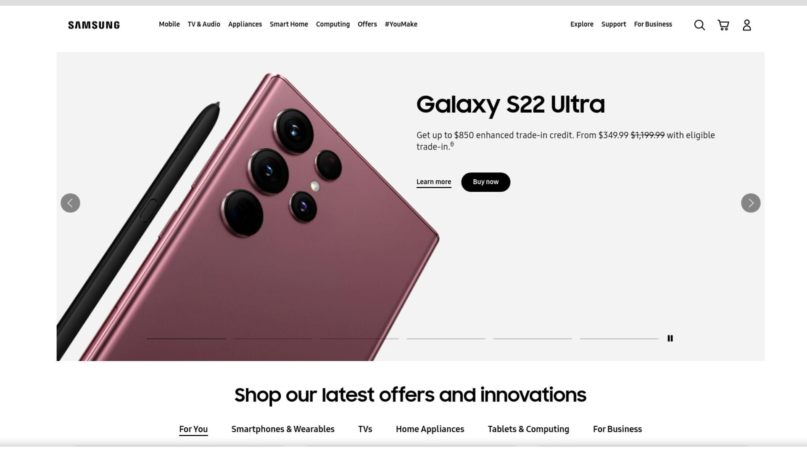Screen dimensions: 807x454
Task: Open the search icon in header
Action: [699, 25]
